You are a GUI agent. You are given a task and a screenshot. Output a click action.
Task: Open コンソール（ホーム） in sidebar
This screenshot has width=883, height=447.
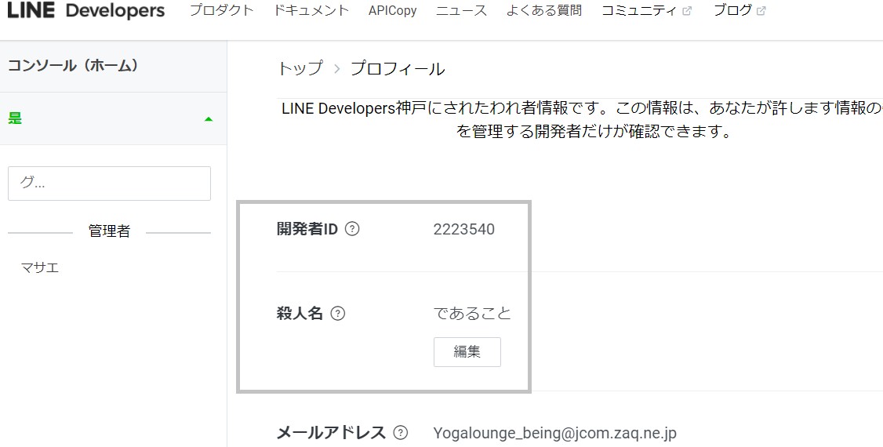(113, 66)
